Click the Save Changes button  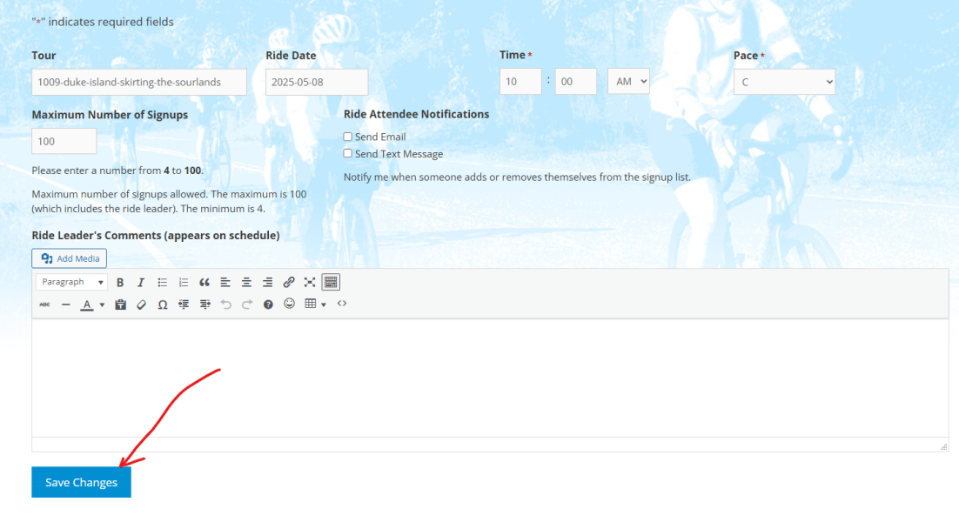pyautogui.click(x=81, y=482)
